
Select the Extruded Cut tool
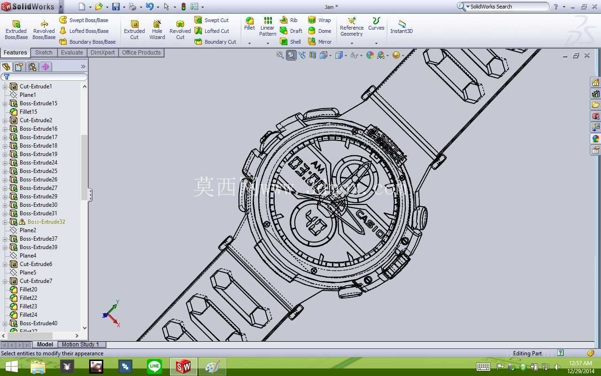click(x=134, y=30)
